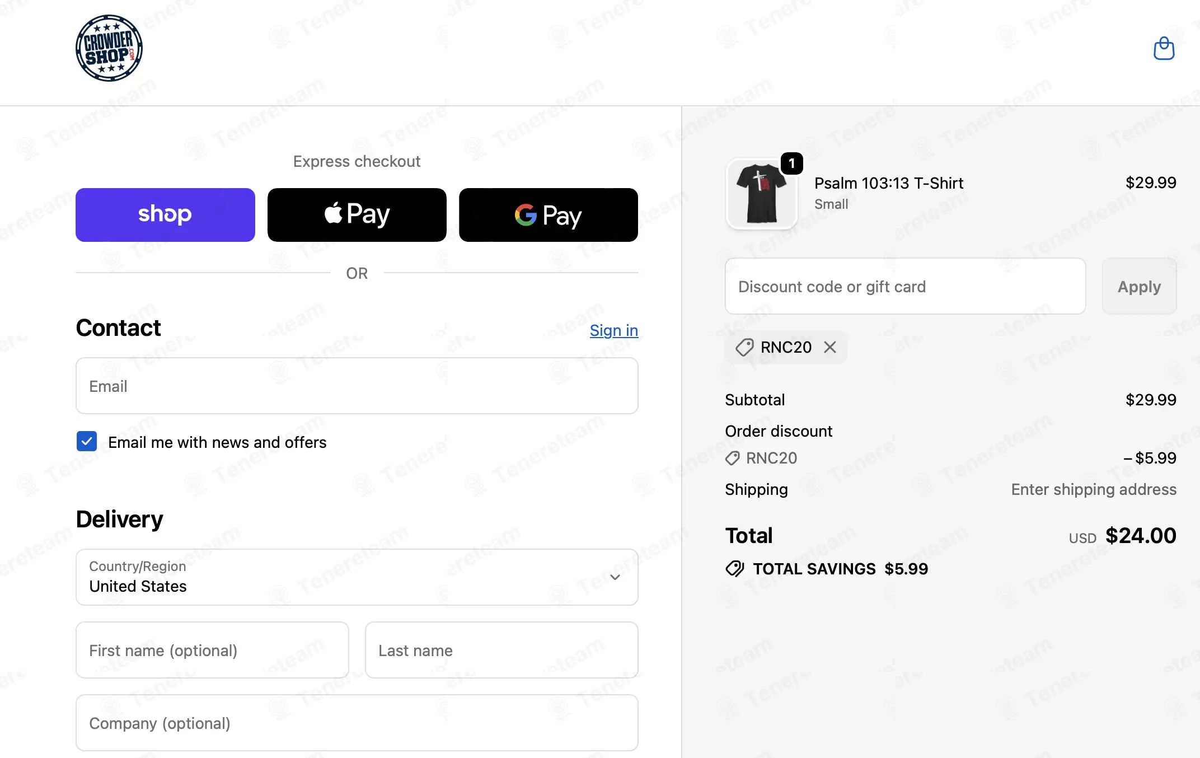Focus the Discount code or gift card field
1200x758 pixels.
click(905, 286)
